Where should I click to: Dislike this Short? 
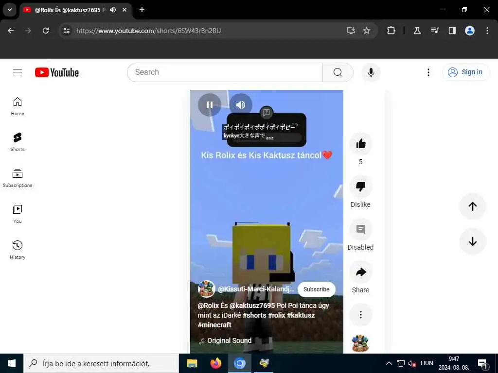point(360,186)
